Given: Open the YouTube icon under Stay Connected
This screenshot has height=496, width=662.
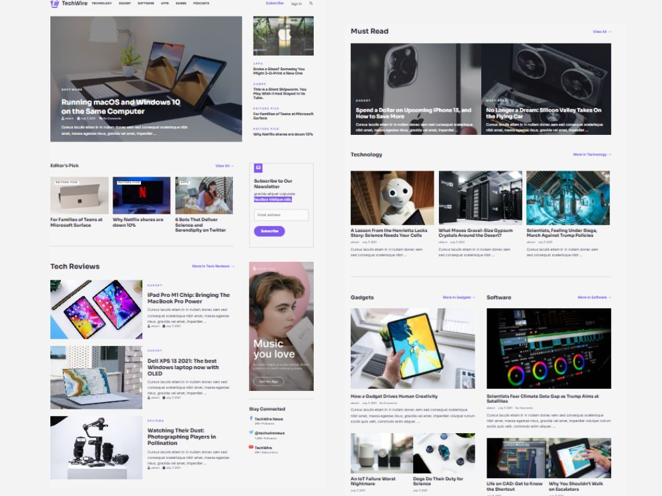Looking at the screenshot, I should [251, 447].
